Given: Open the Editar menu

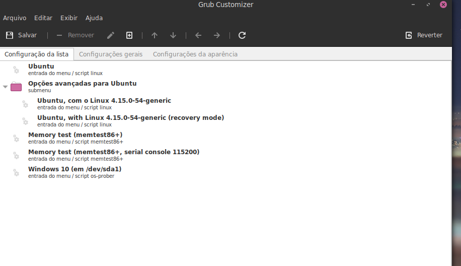Looking at the screenshot, I should point(43,18).
